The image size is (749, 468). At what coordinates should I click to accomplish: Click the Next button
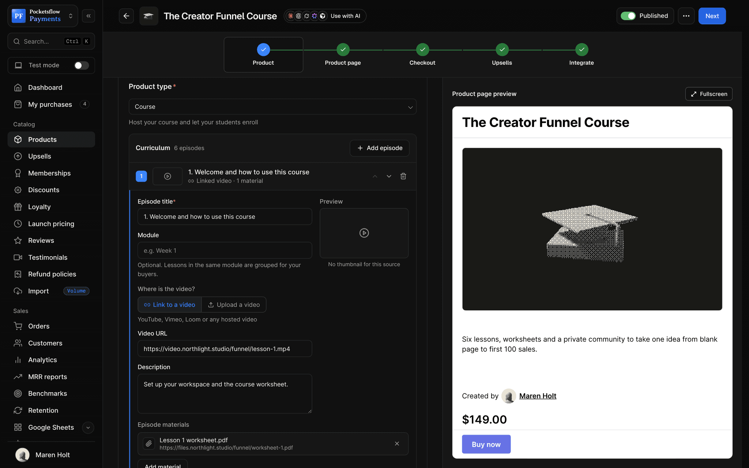pyautogui.click(x=712, y=16)
